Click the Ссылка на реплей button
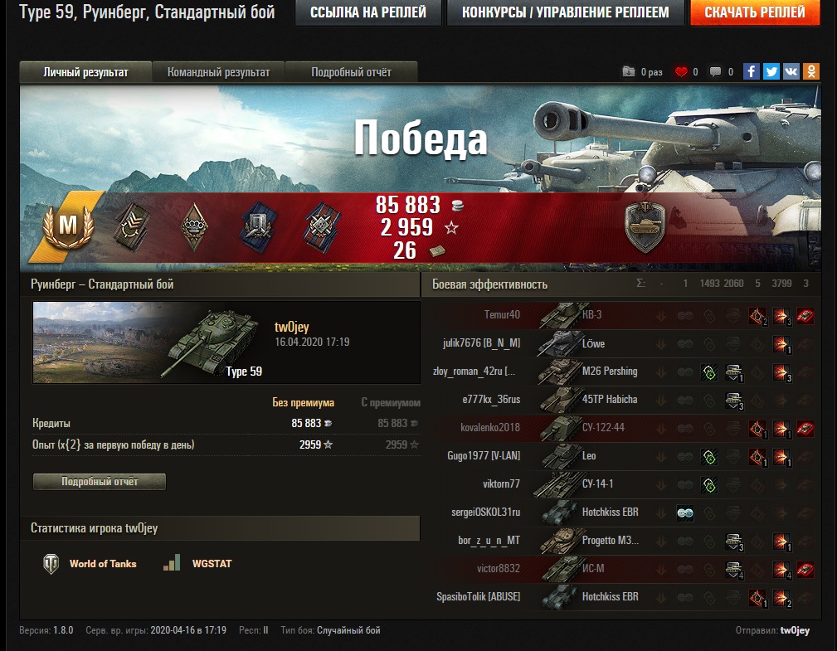This screenshot has width=837, height=651. click(x=368, y=12)
